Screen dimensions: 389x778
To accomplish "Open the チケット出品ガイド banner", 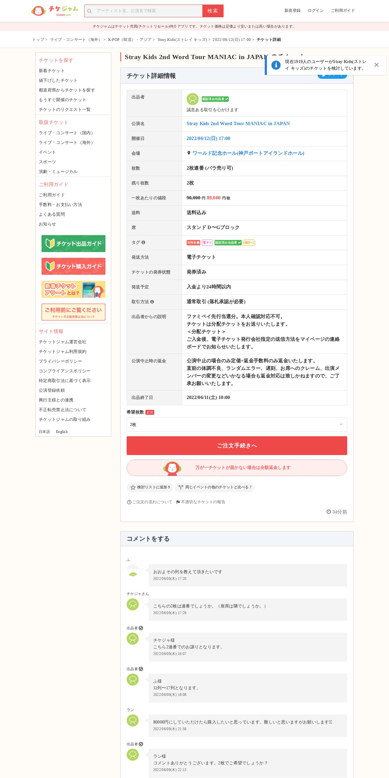I will (73, 244).
